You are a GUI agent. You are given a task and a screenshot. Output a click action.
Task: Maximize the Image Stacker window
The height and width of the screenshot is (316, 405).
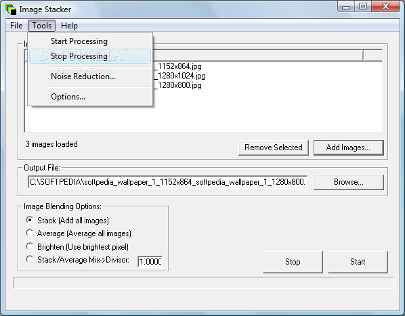[x=363, y=7]
